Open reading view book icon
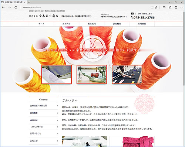This screenshot has height=147, width=185. (152, 7)
